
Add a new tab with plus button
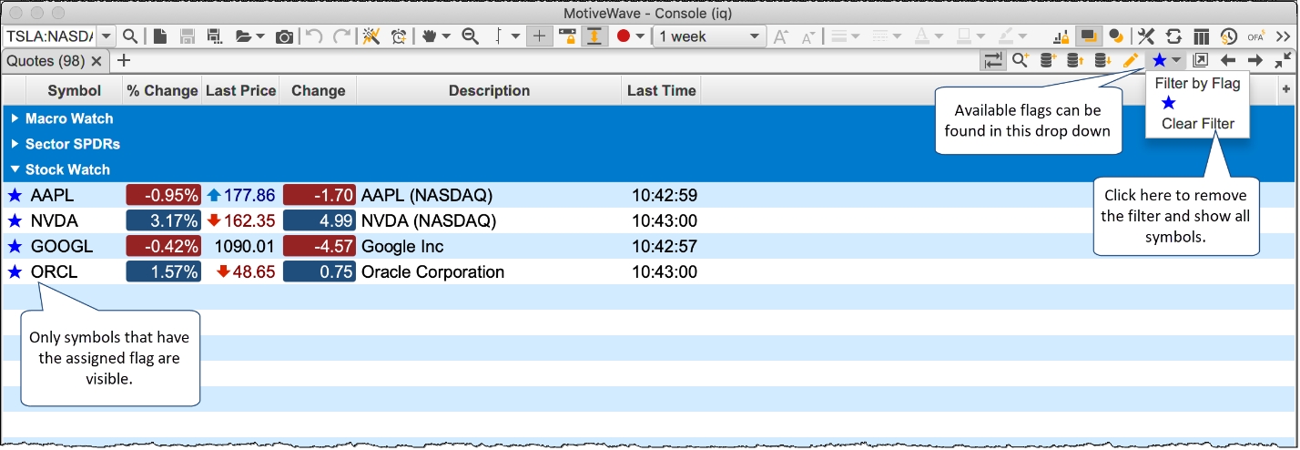click(124, 61)
